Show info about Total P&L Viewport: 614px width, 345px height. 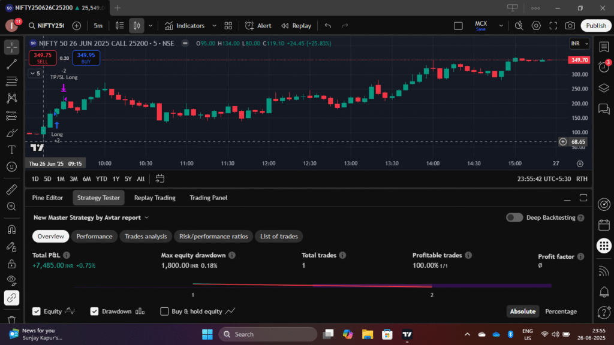67,255
